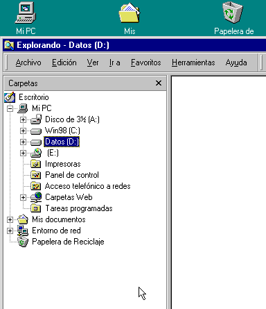Click the menu bar grip handle before Archivo
The image size is (266, 309).
point(6,62)
